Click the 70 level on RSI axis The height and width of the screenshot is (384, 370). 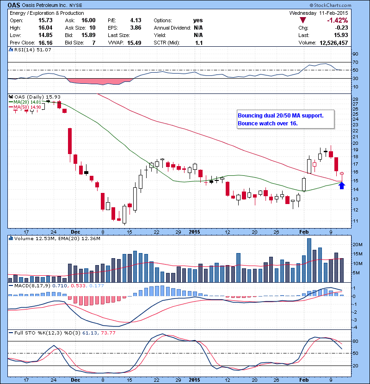pyautogui.click(x=355, y=62)
